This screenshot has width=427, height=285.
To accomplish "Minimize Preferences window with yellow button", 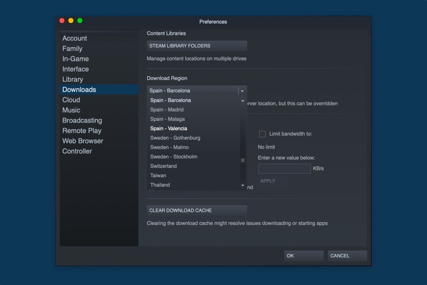I will pyautogui.click(x=71, y=21).
